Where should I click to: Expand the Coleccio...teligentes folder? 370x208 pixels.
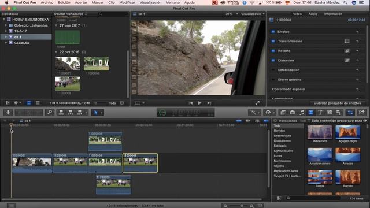(6, 25)
